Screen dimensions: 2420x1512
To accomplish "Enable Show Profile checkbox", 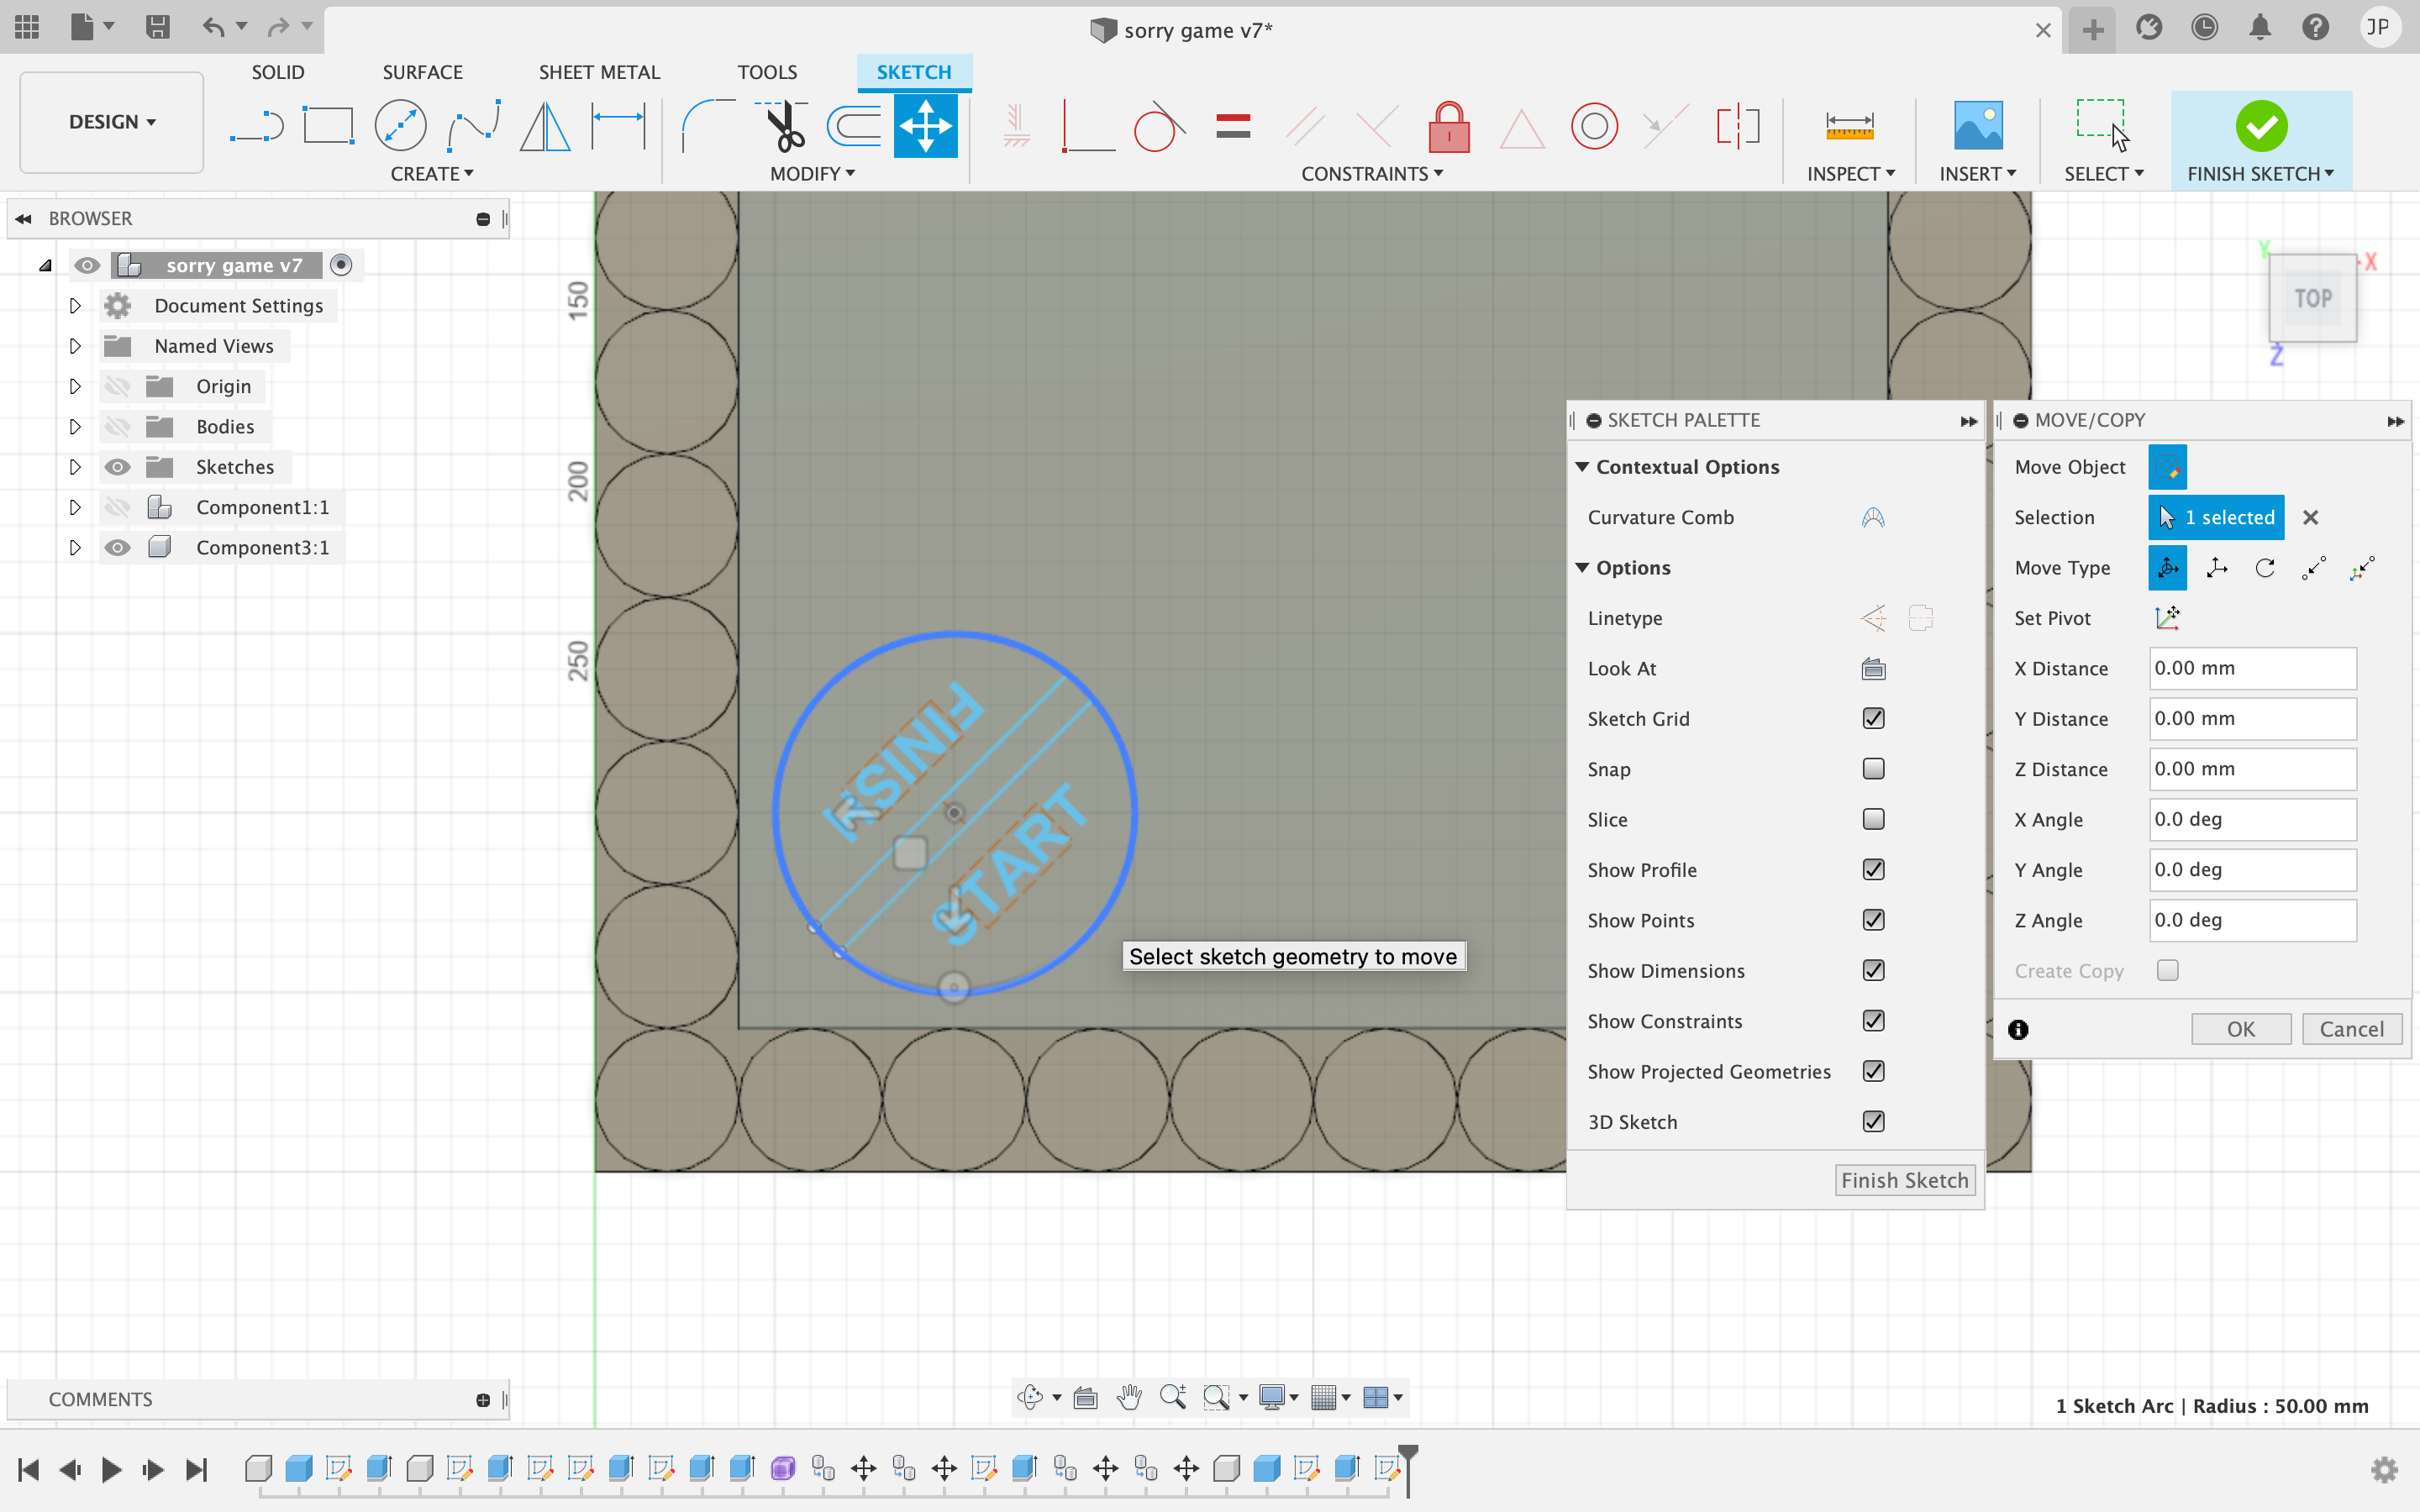I will 1873,869.
